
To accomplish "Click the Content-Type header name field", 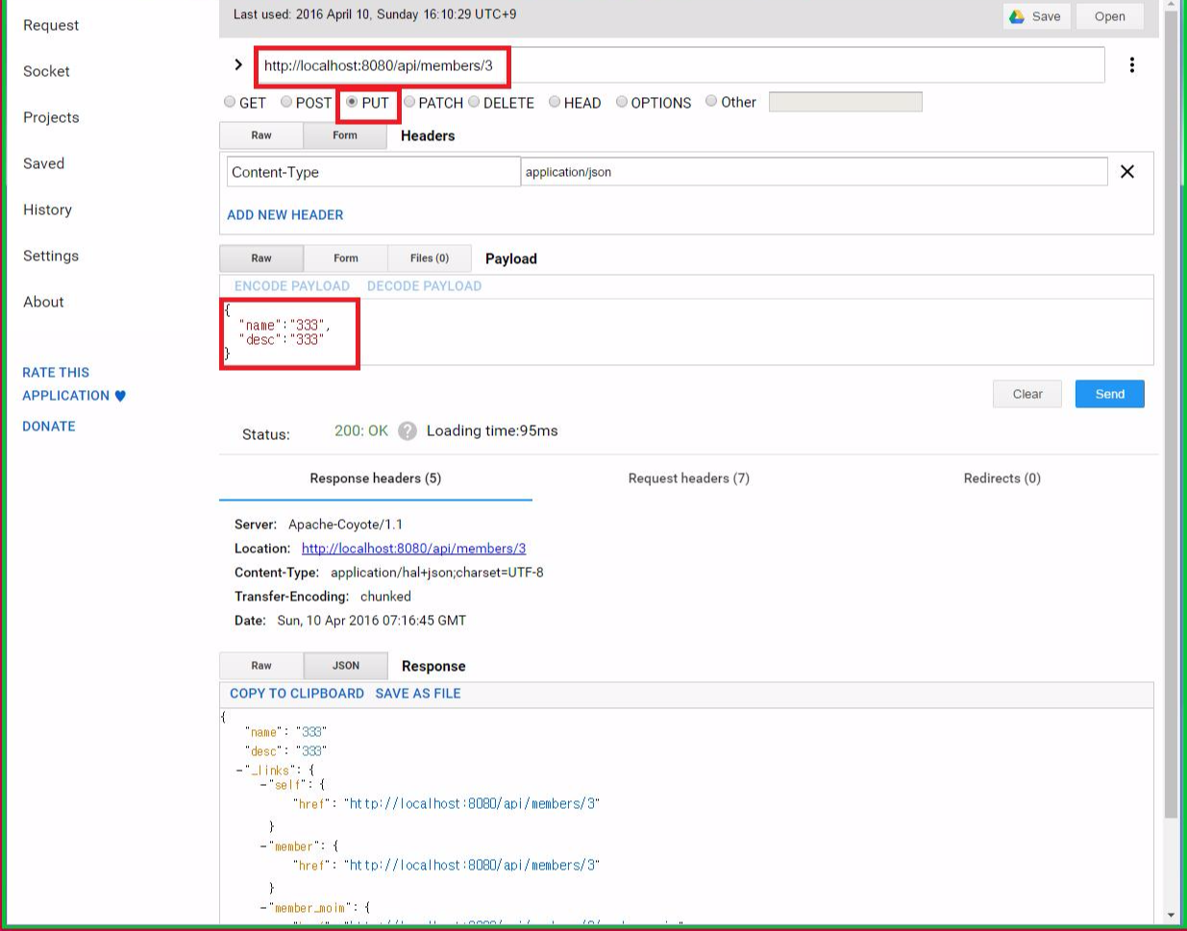I will [374, 172].
